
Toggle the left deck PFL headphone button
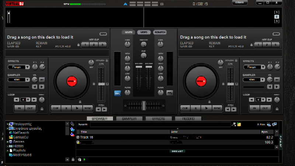[x=118, y=93]
